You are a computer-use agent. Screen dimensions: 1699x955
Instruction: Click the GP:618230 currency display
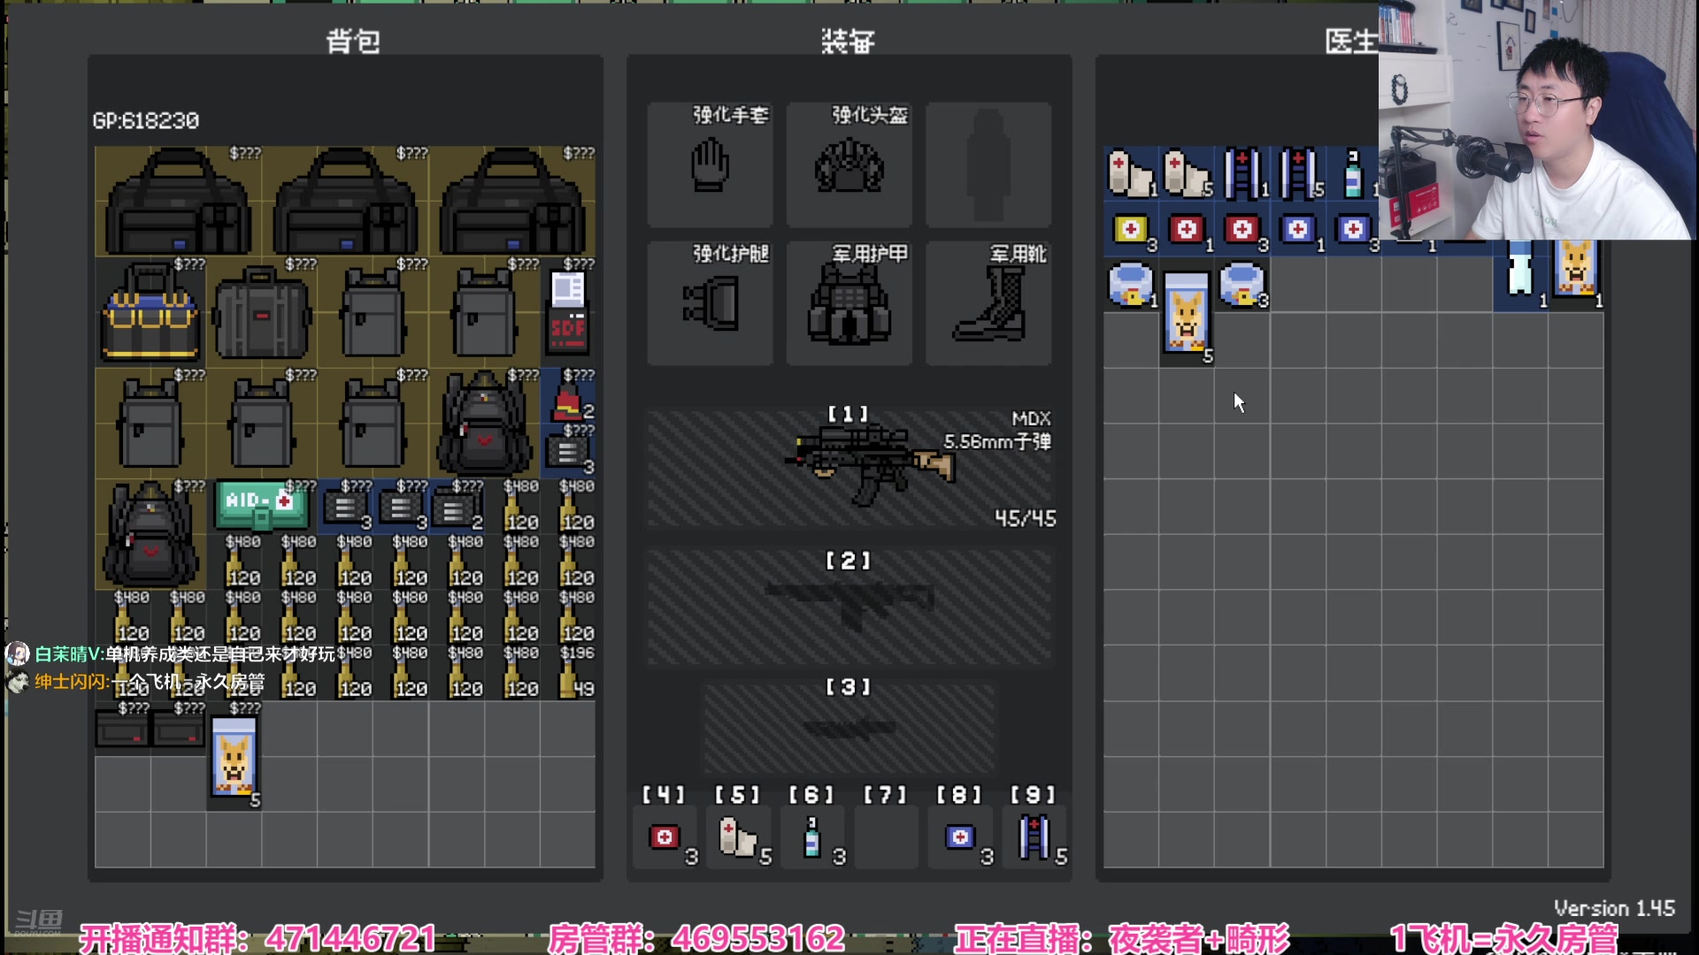pyautogui.click(x=146, y=120)
